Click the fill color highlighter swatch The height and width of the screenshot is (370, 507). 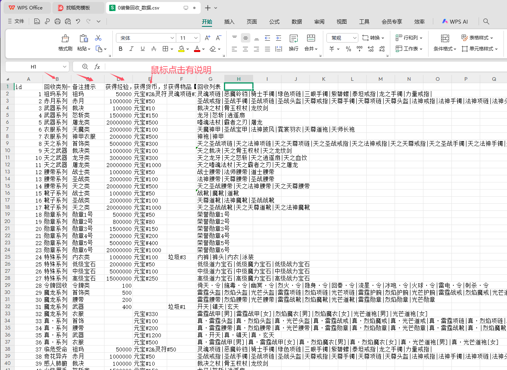[x=181, y=49]
